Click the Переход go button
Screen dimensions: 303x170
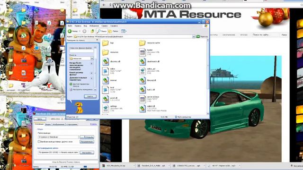[202, 36]
